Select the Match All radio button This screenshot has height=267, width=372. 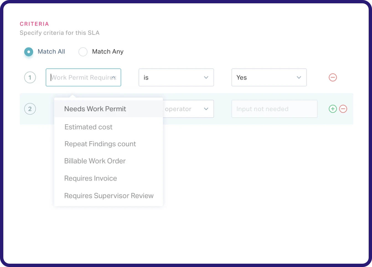(29, 52)
